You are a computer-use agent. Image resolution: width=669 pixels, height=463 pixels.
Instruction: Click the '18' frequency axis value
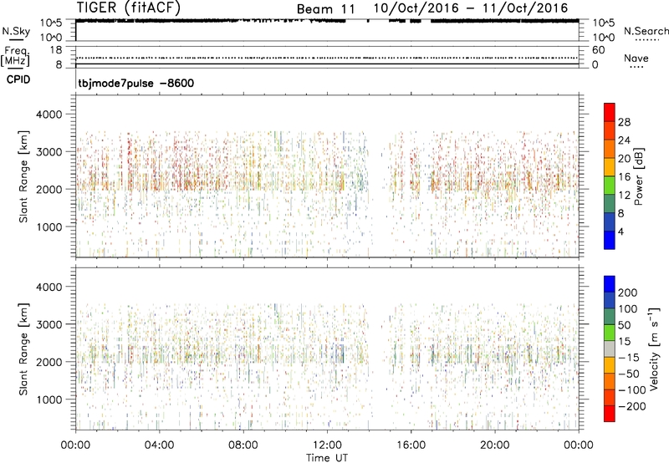click(x=56, y=50)
